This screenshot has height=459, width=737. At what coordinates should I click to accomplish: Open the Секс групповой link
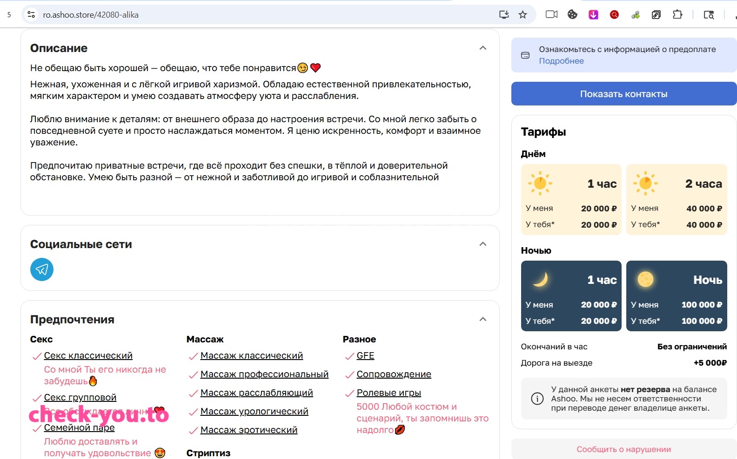coord(80,397)
